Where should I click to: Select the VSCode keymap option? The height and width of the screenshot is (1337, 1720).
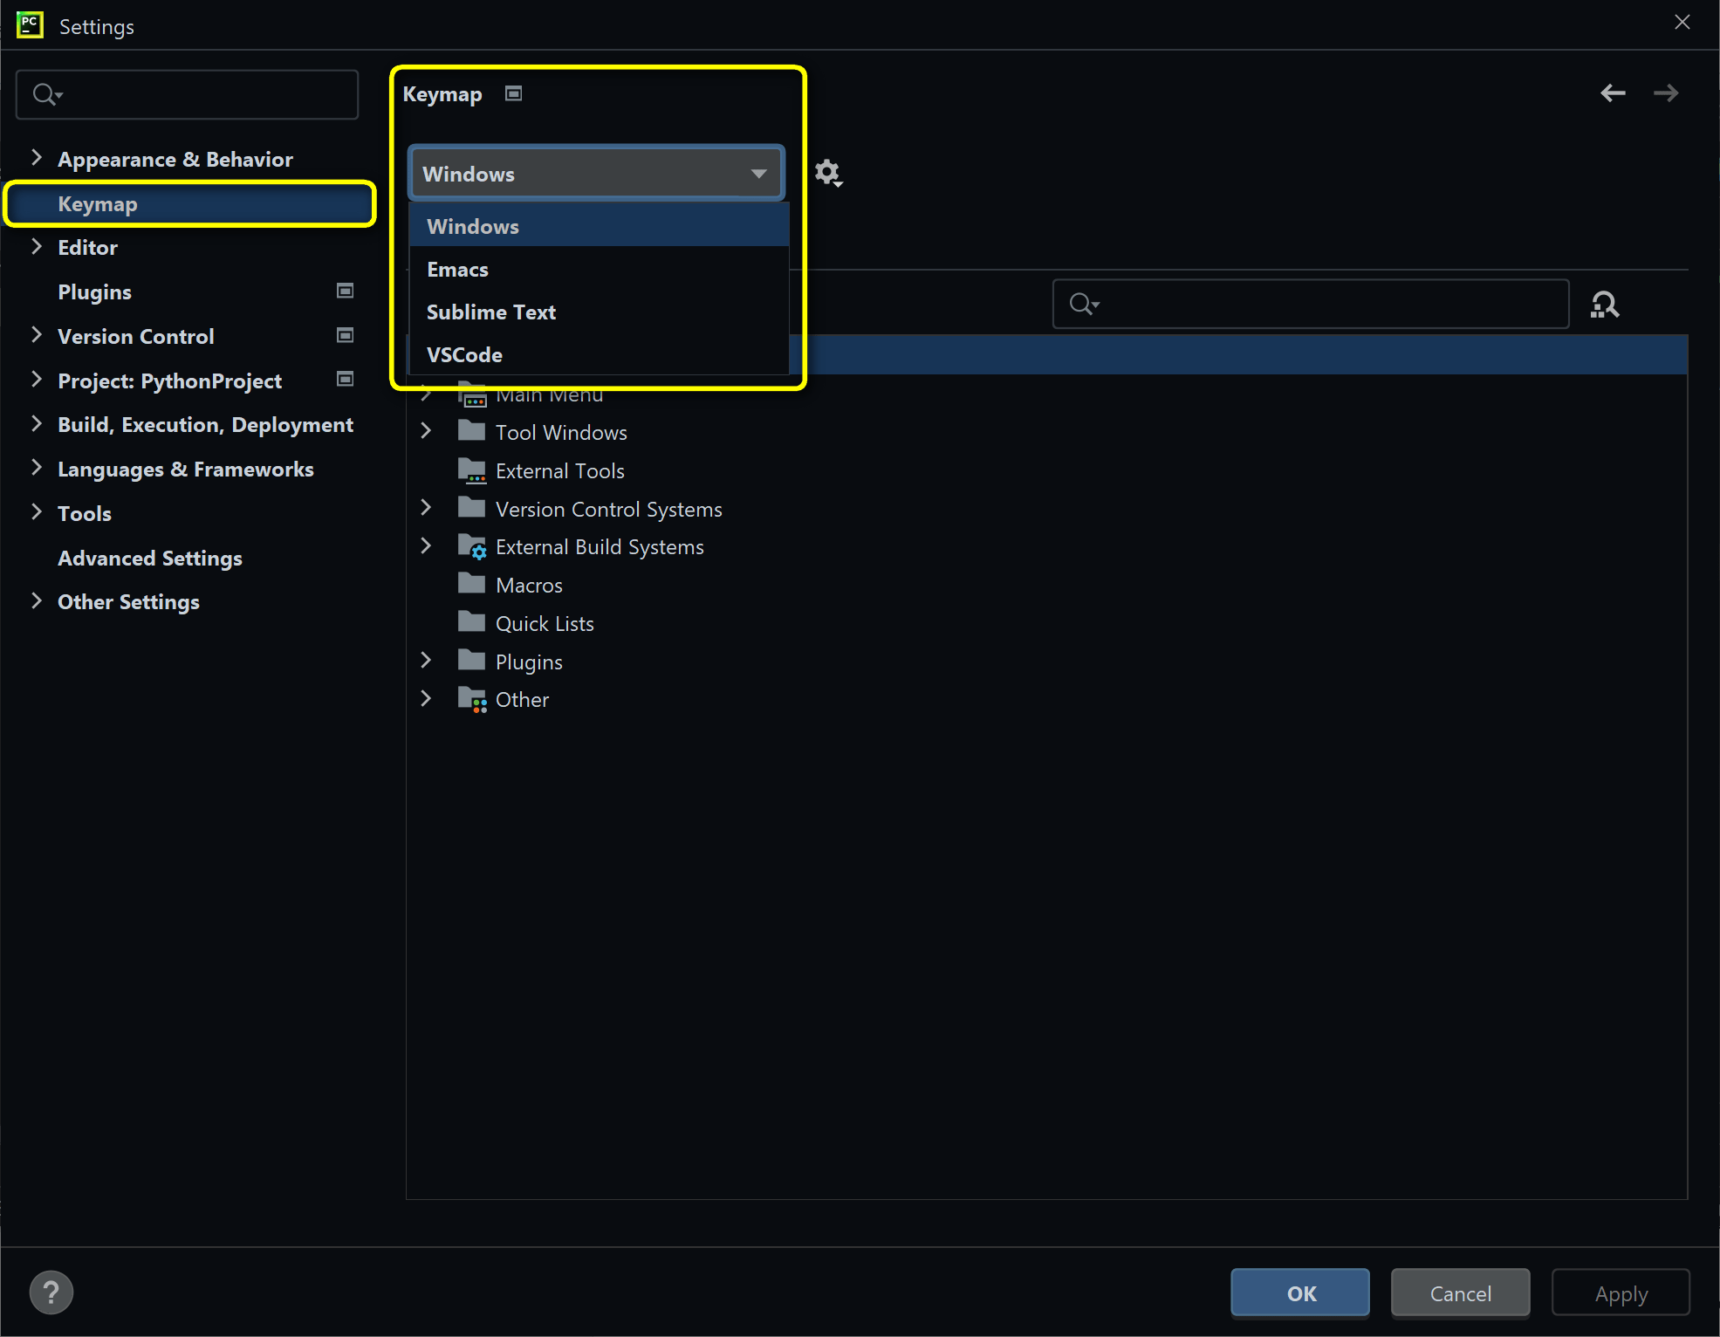(465, 354)
